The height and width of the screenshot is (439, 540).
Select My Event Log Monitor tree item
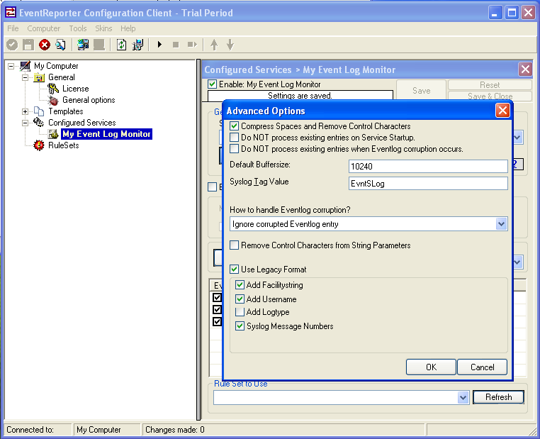click(106, 134)
